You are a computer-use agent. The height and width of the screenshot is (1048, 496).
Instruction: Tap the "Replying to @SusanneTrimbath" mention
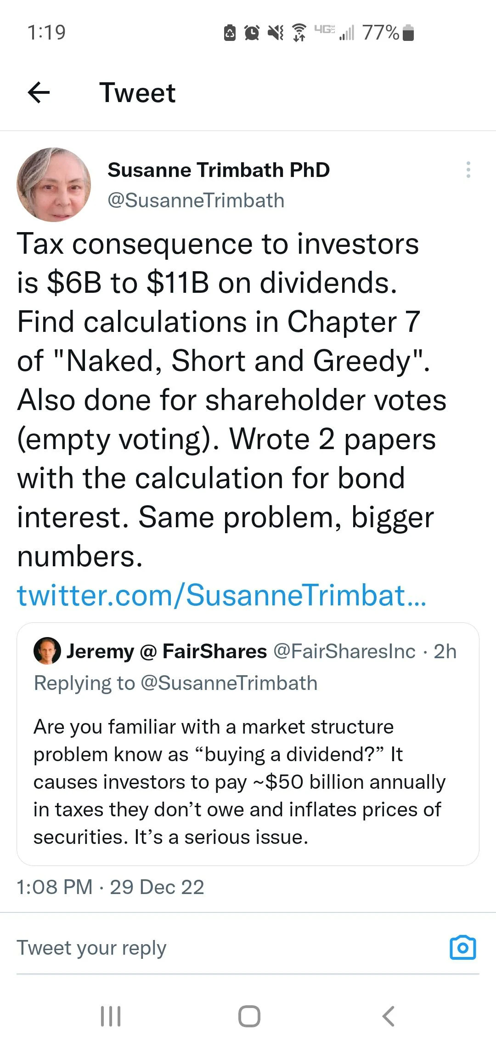(x=229, y=683)
